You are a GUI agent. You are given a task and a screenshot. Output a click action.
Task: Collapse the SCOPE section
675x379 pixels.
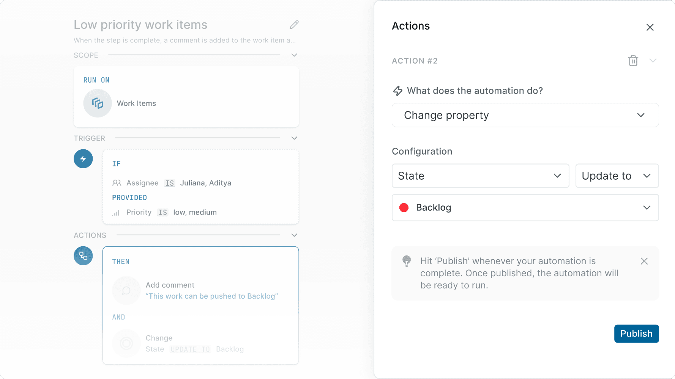tap(294, 55)
